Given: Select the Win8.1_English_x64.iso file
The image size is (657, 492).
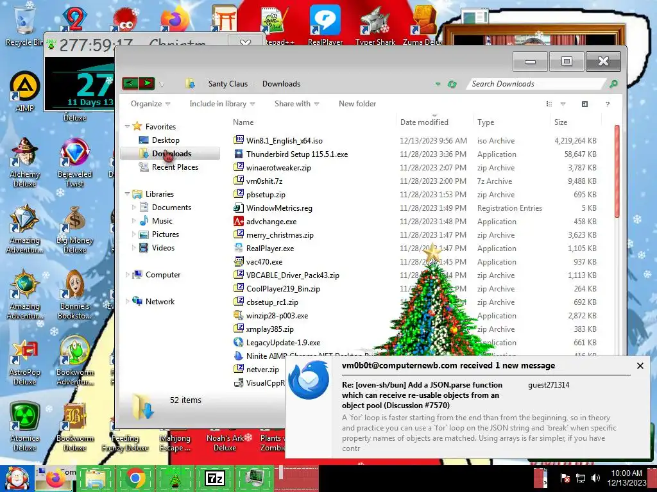Looking at the screenshot, I should tap(284, 140).
